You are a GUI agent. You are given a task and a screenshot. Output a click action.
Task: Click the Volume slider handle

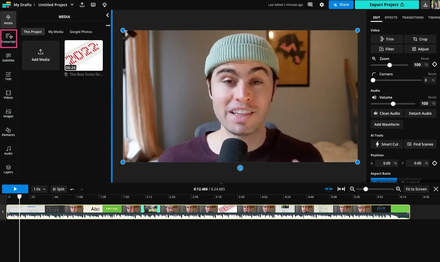coord(393,104)
